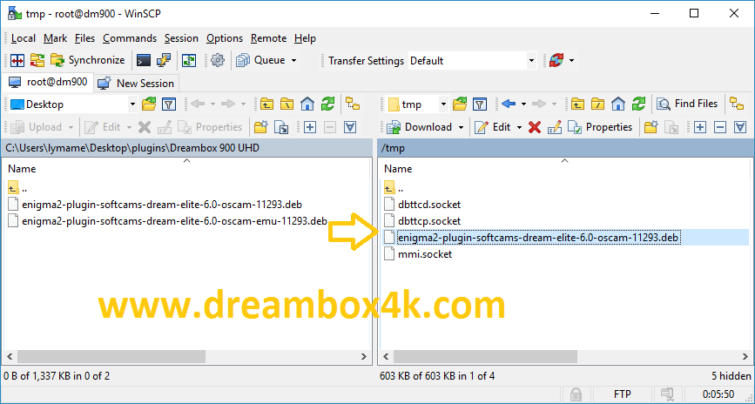Viewport: 755px width, 404px height.
Task: Click local panel parent directory icon
Action: tap(266, 104)
